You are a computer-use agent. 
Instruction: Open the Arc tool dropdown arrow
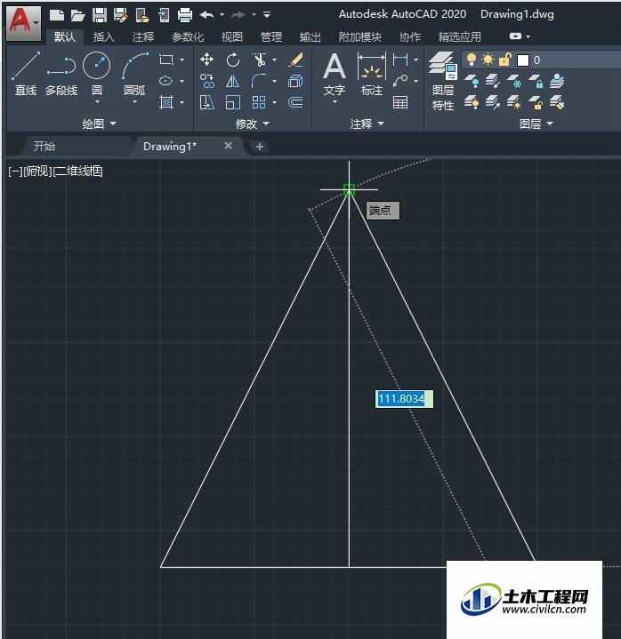click(134, 102)
